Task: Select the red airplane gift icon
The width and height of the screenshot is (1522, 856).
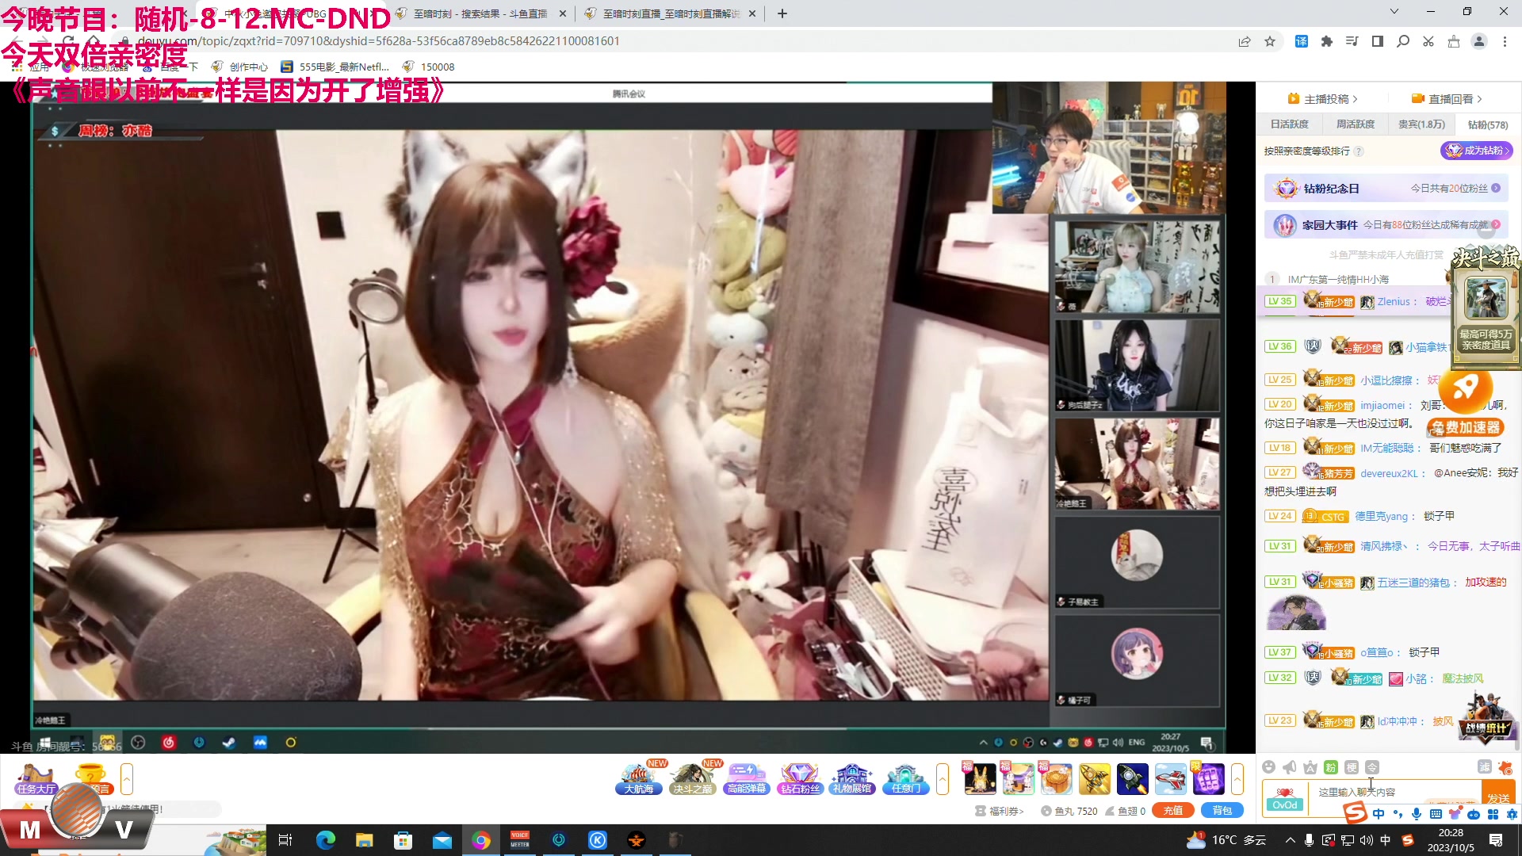Action: [1170, 779]
